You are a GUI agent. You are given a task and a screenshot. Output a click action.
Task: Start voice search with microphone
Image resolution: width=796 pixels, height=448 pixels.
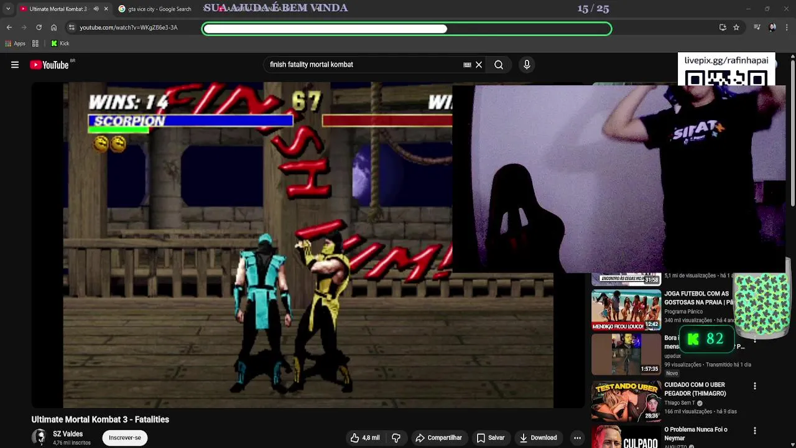click(527, 65)
